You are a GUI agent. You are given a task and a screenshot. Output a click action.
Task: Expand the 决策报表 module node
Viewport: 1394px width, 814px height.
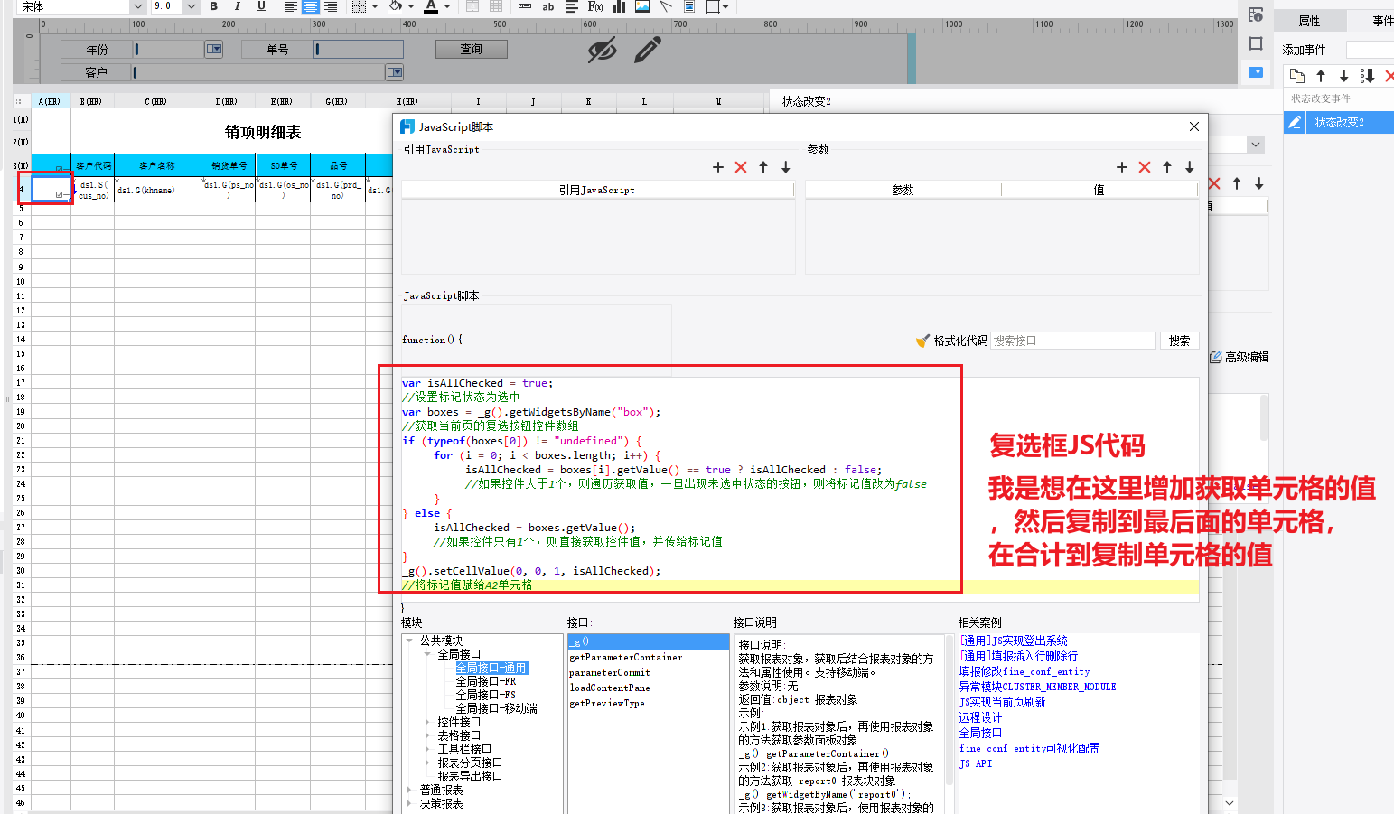409,803
